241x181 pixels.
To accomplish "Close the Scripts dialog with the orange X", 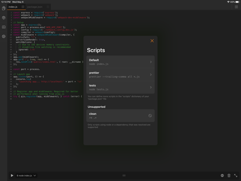I will point(152,41).
